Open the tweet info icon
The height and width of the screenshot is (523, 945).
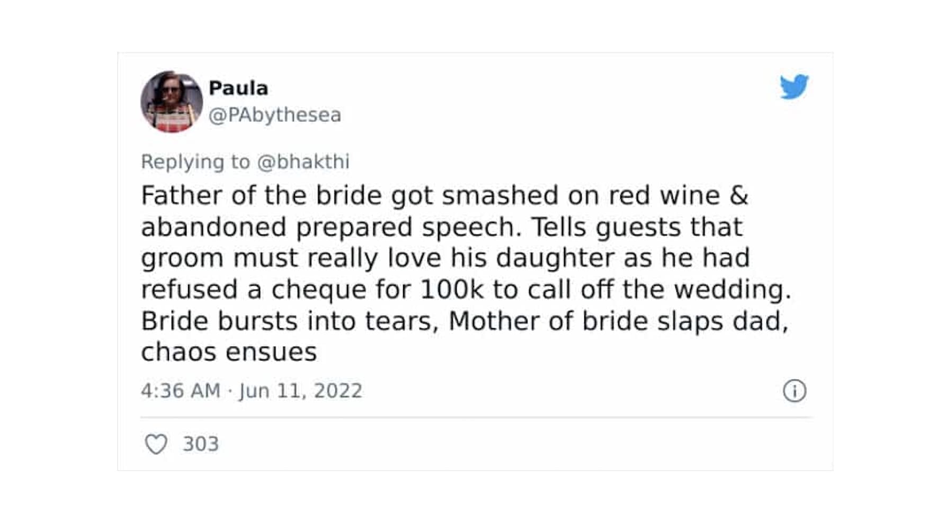point(794,391)
